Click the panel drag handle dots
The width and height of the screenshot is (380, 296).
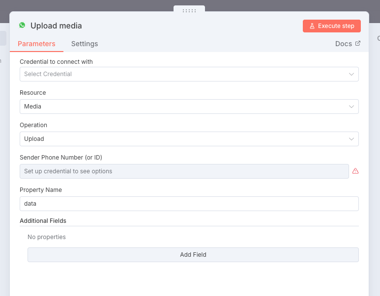point(189,11)
